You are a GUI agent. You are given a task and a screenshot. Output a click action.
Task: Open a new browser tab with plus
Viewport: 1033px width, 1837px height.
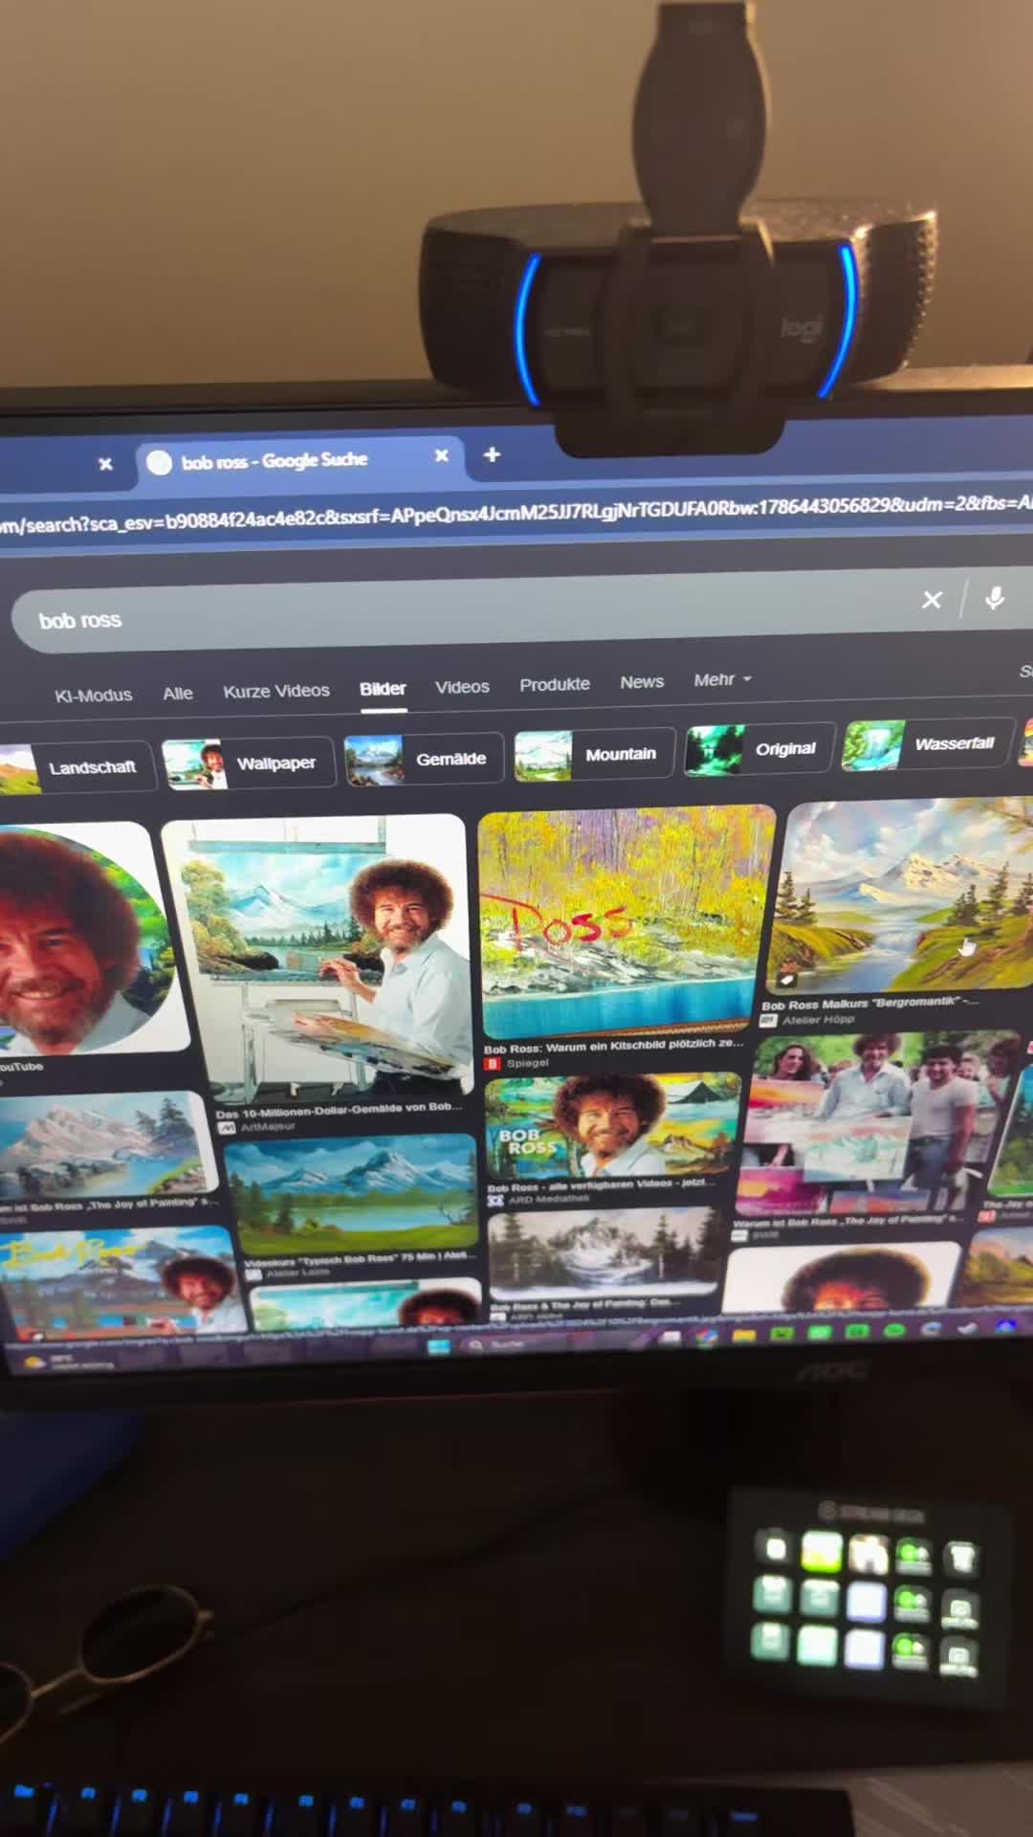(x=492, y=454)
